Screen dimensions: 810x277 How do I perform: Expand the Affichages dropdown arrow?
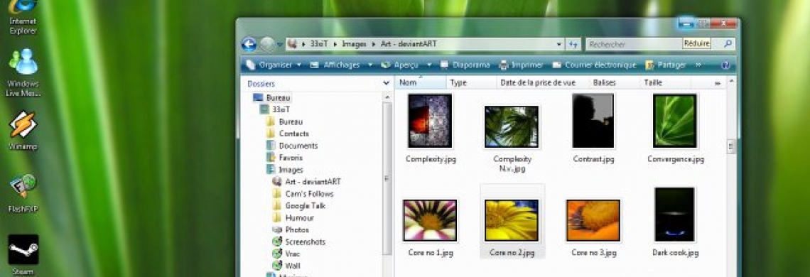click(370, 65)
